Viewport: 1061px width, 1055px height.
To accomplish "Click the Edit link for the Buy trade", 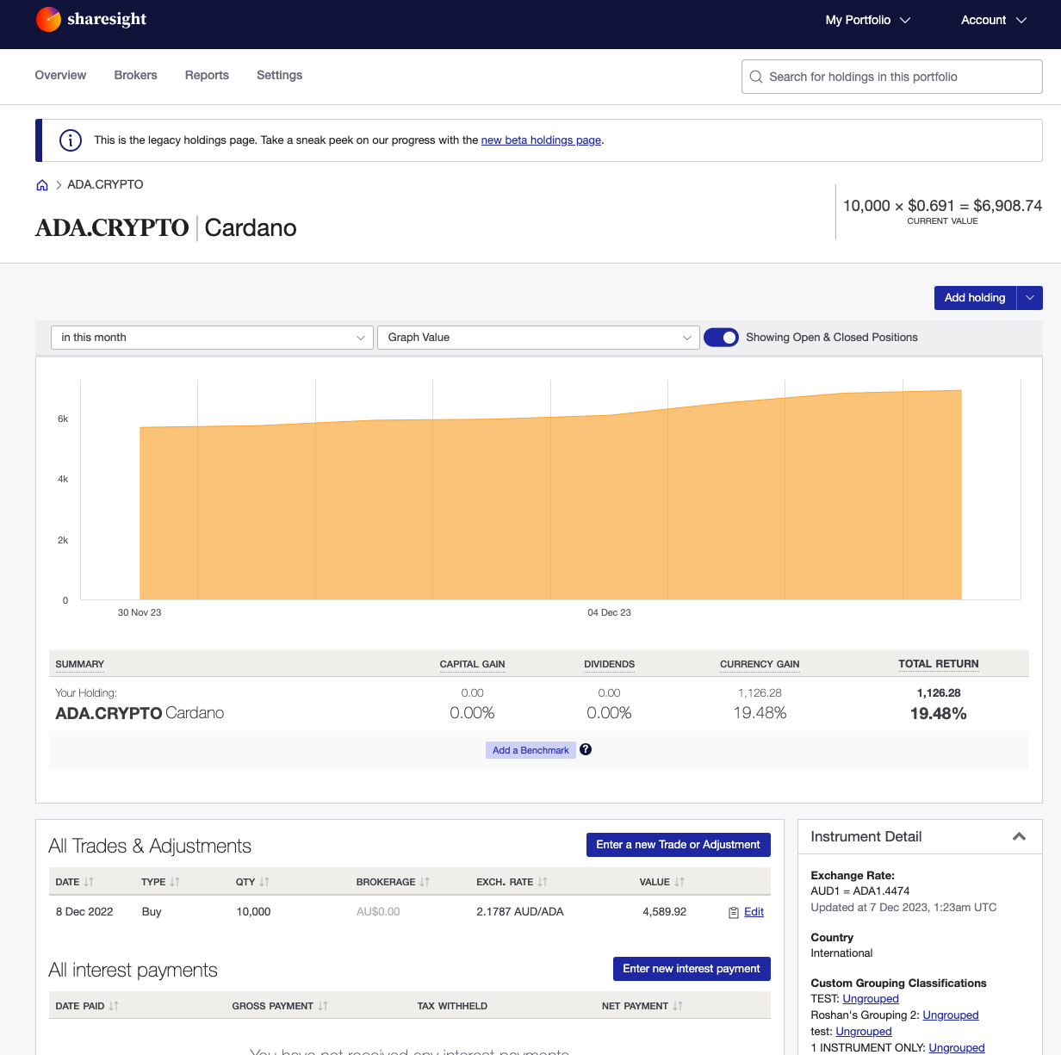I will point(754,912).
